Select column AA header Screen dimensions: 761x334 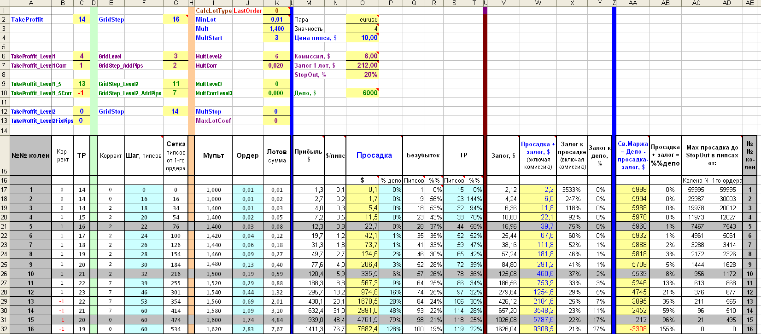632,3
